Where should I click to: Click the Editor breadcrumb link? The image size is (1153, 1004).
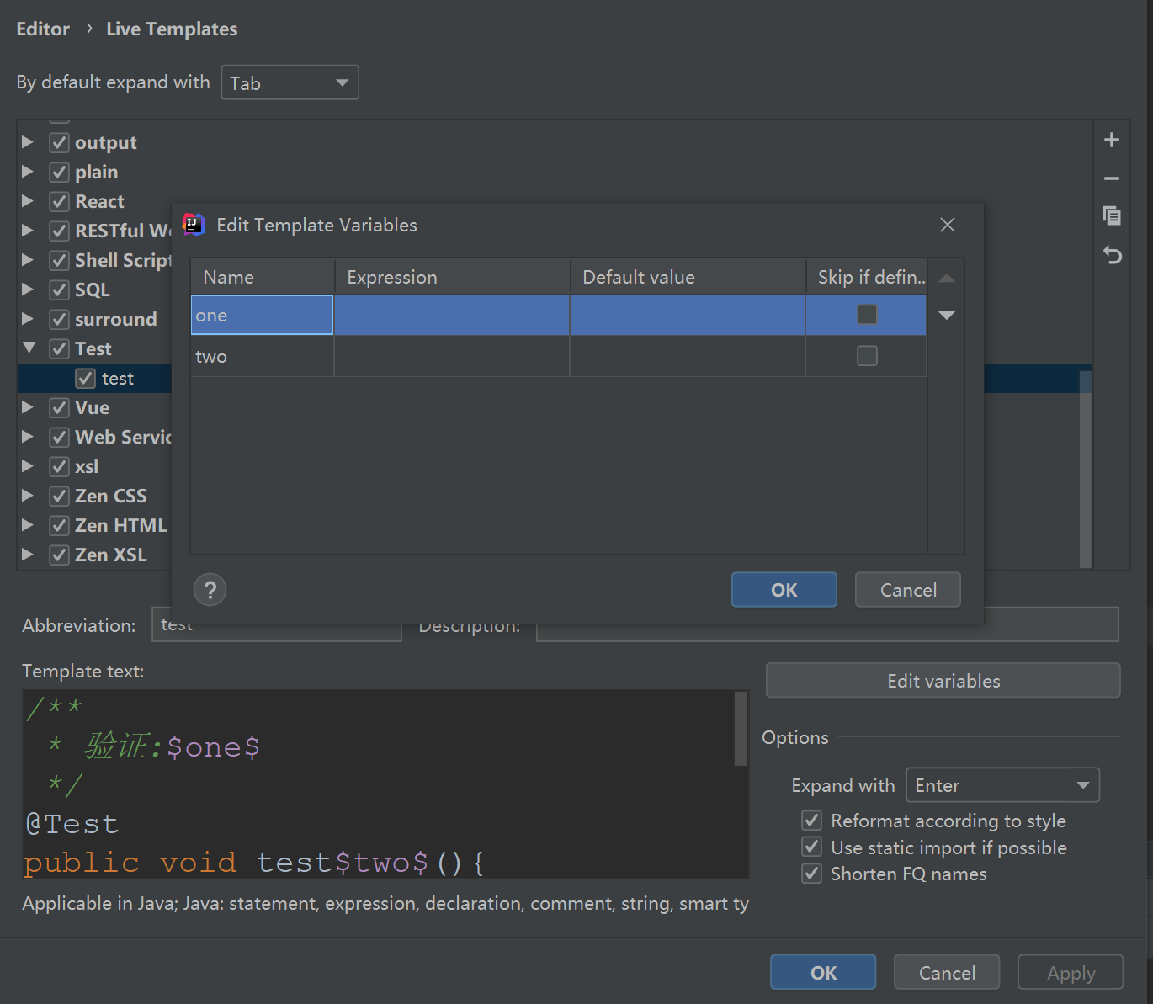(x=43, y=29)
